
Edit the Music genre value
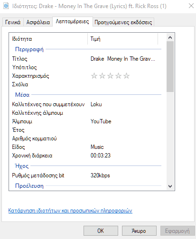(x=97, y=147)
